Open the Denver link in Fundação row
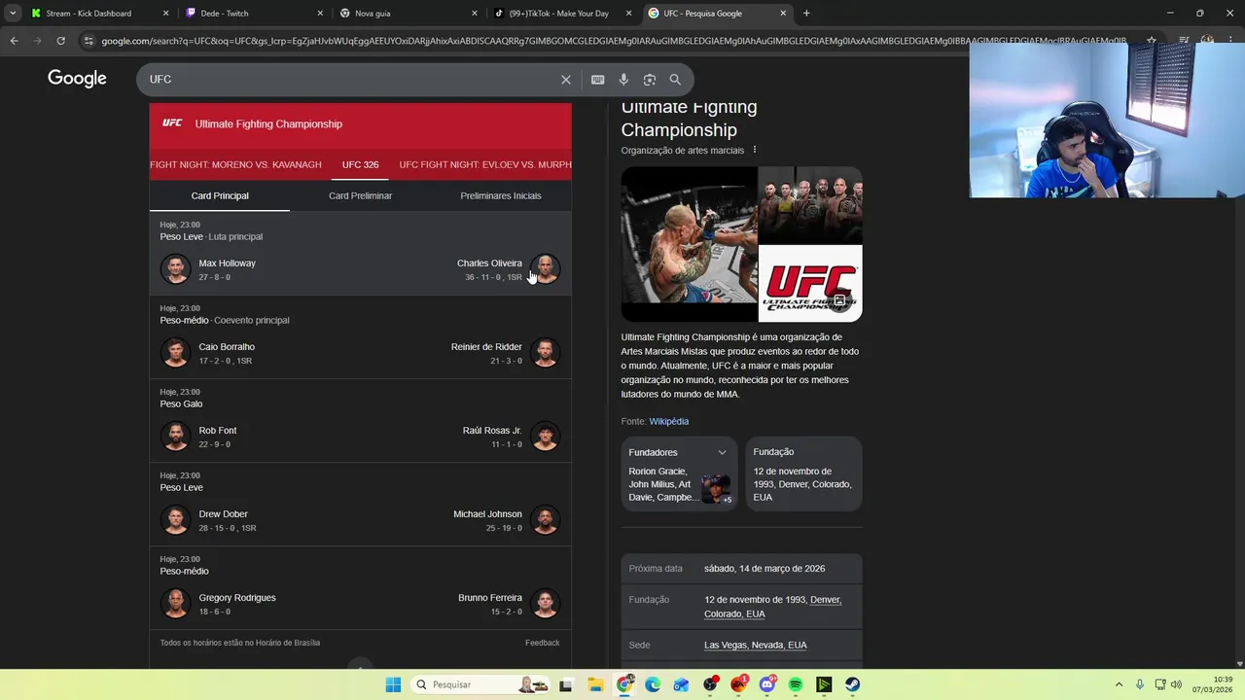 coord(825,600)
